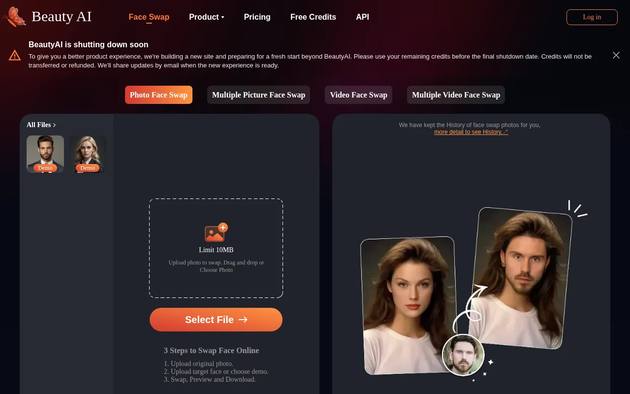Click 'BeautyAI is shutting down soon' heading
This screenshot has height=394, width=630.
89,45
